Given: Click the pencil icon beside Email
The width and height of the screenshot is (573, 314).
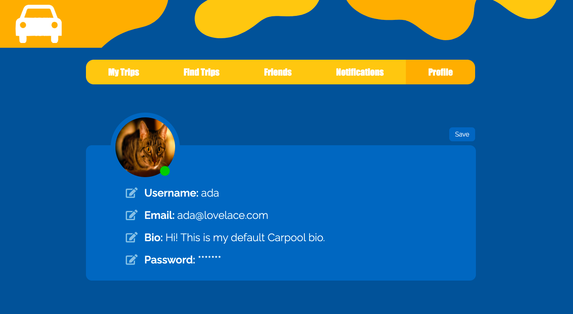Looking at the screenshot, I should coord(132,215).
